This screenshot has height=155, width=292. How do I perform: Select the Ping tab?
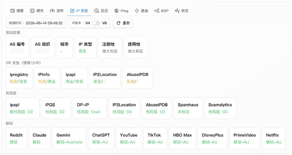pos(121,11)
